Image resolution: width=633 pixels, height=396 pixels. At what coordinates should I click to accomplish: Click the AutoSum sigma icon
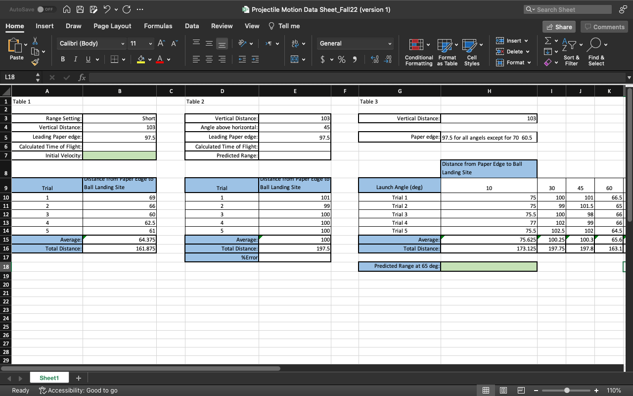tap(547, 41)
